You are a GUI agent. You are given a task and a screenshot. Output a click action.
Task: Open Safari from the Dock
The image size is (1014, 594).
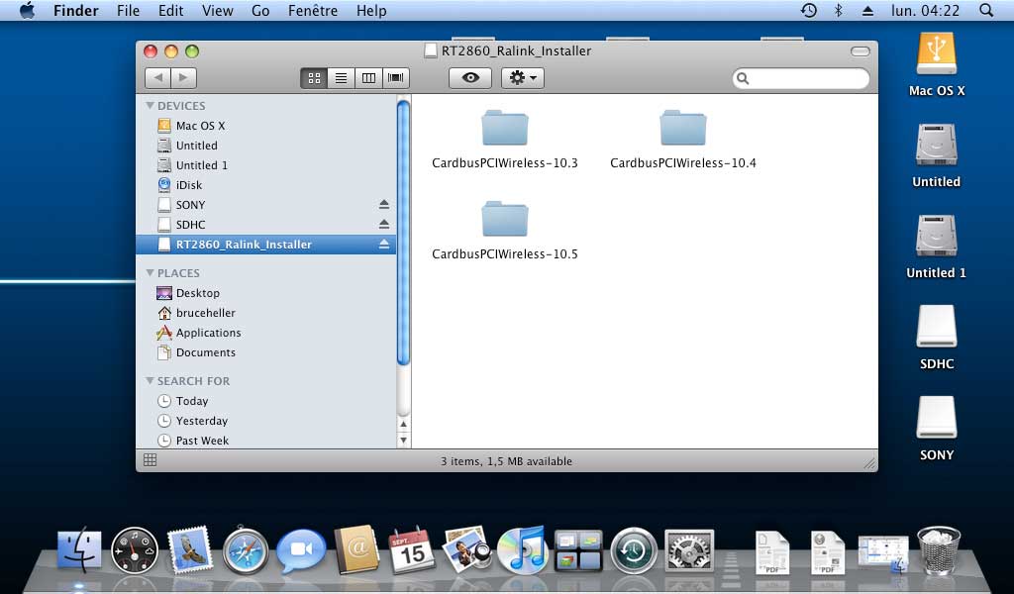point(246,551)
